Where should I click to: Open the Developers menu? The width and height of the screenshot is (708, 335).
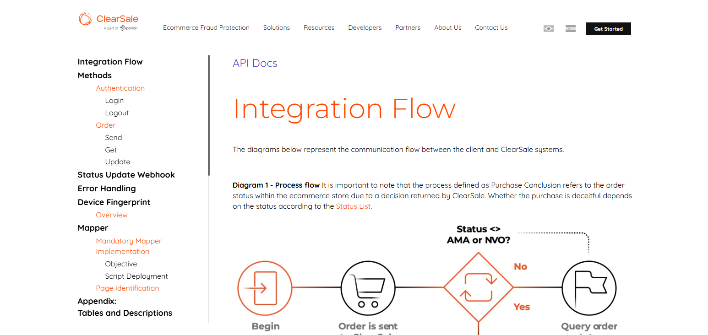tap(365, 28)
